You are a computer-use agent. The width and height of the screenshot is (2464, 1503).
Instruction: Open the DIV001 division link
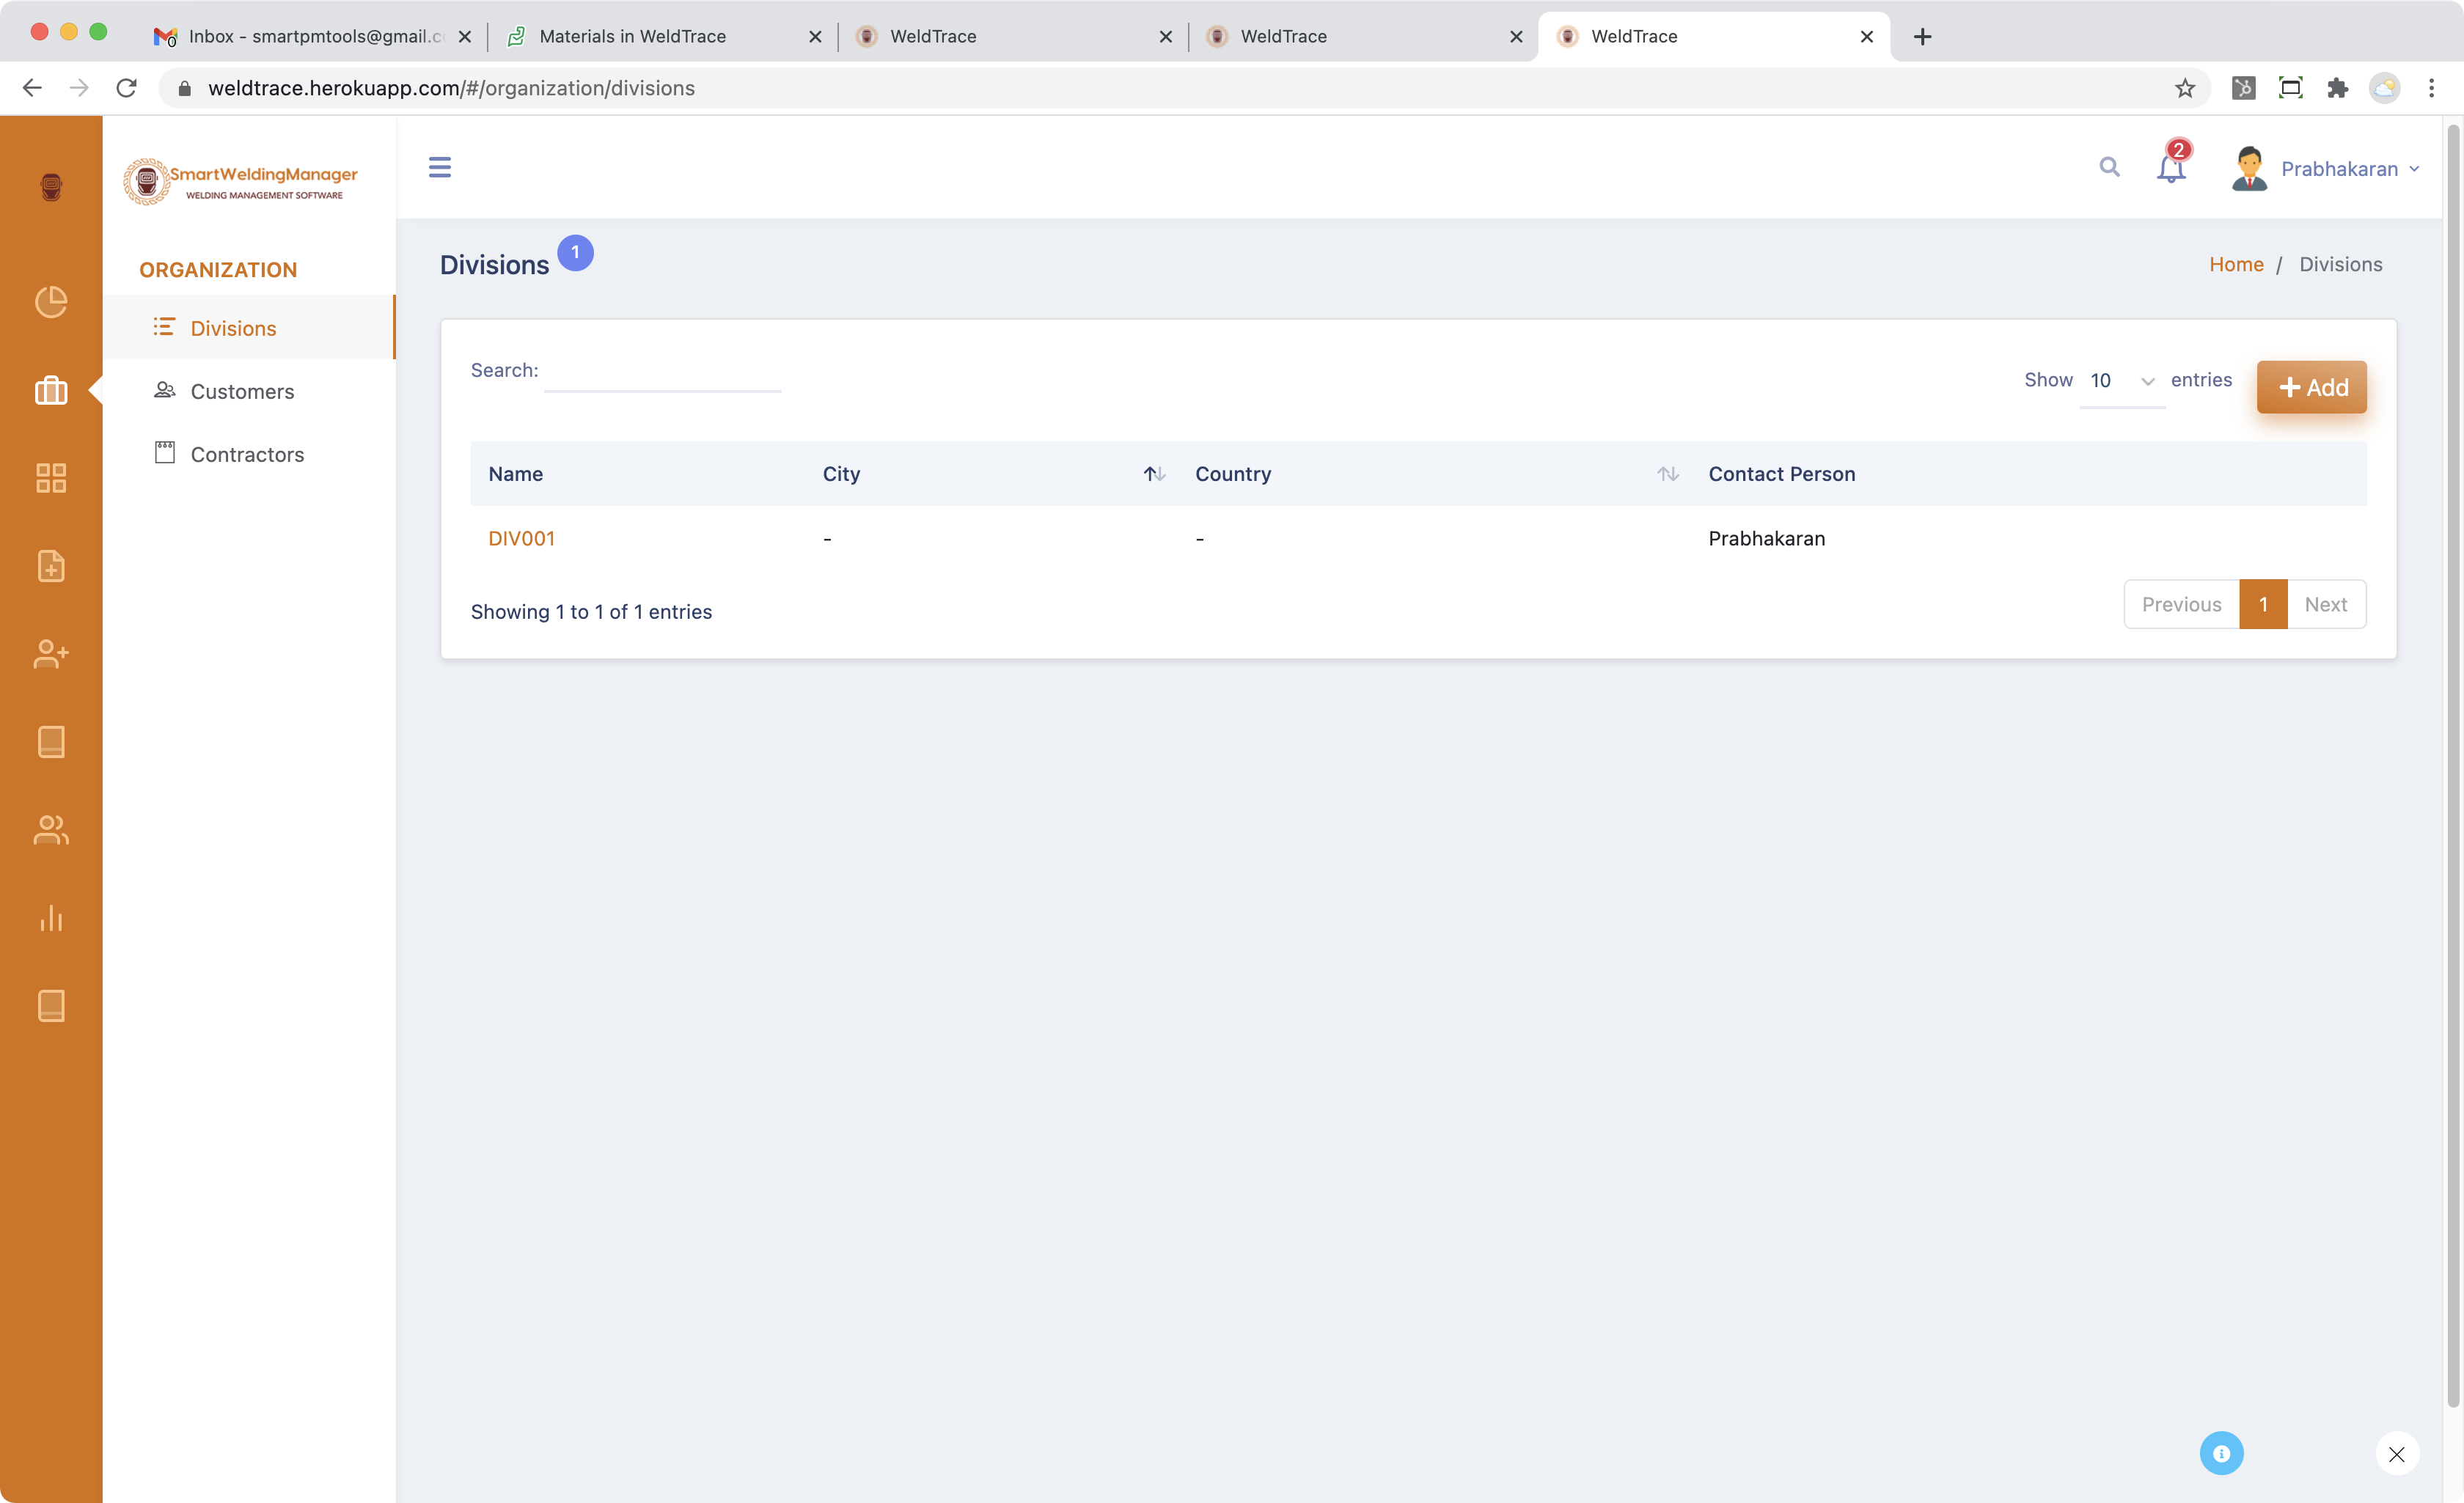pyautogui.click(x=521, y=538)
